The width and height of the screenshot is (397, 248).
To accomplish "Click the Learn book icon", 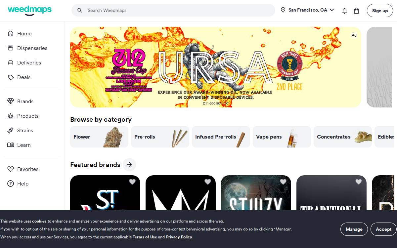I will [11, 145].
